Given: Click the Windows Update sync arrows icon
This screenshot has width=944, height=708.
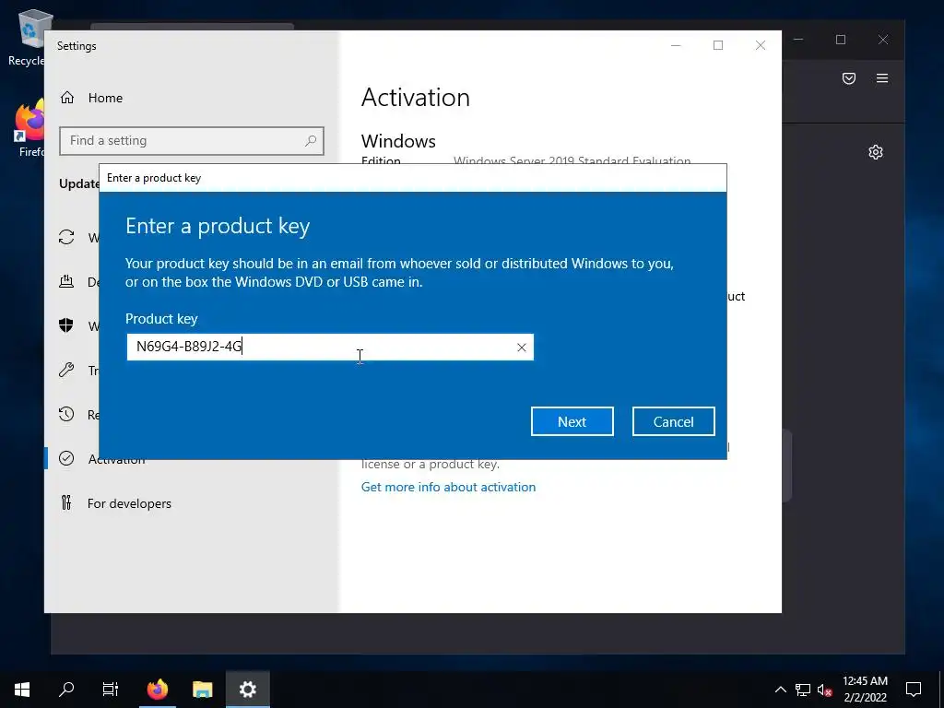Looking at the screenshot, I should [x=66, y=237].
